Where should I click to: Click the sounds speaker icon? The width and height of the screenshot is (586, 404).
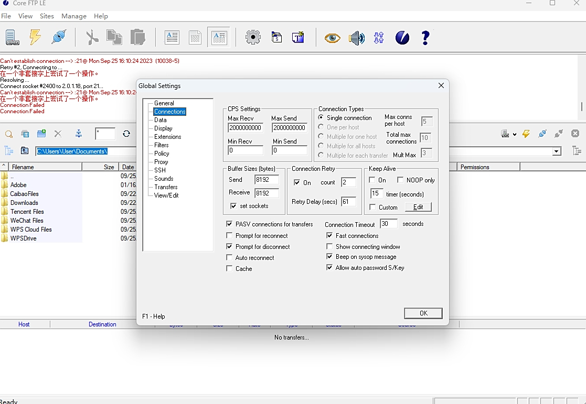coord(356,37)
